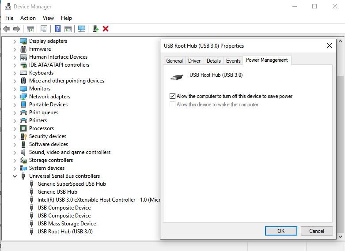This screenshot has width=345, height=251.
Task: Click the Firmware chip icon
Action: [23, 49]
